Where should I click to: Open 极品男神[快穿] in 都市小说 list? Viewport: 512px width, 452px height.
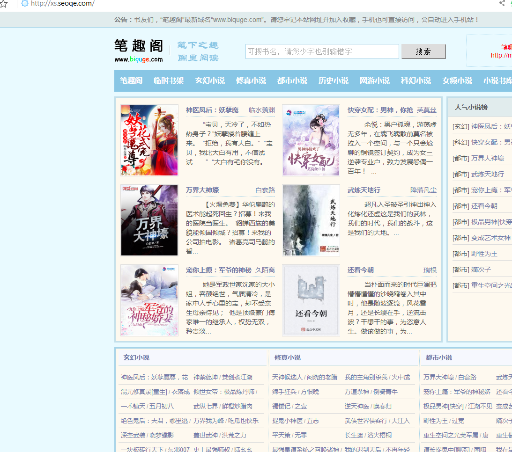(444, 406)
